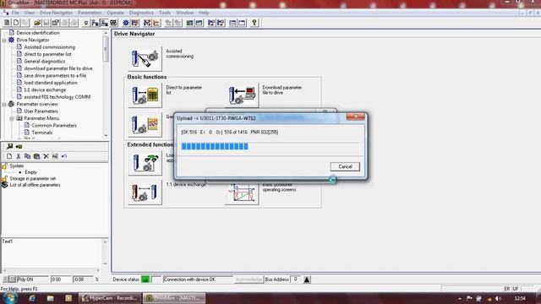The image size is (541, 304).
Task: Click the blue gear Drive Navigator toolbar icon
Action: (126, 23)
